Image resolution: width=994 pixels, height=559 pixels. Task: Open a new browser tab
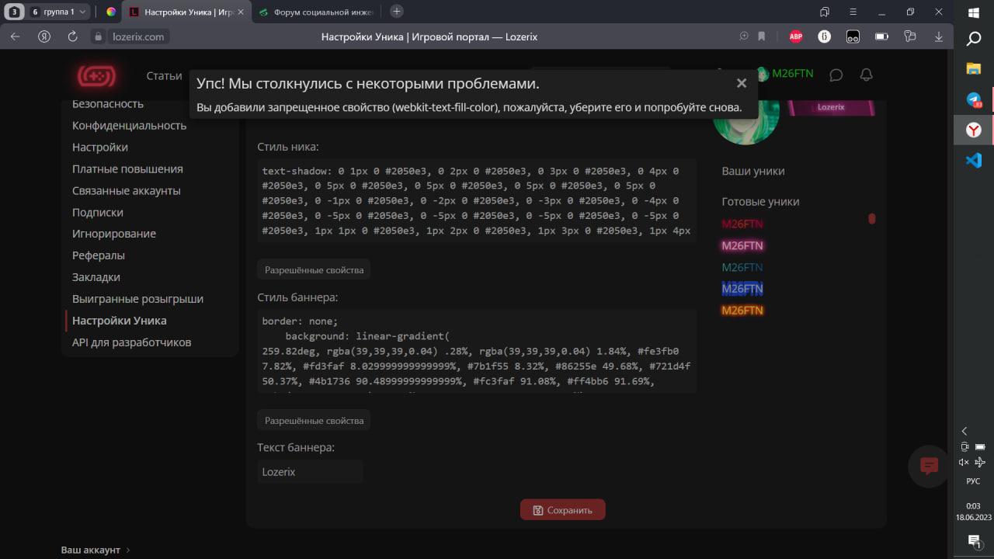click(397, 11)
